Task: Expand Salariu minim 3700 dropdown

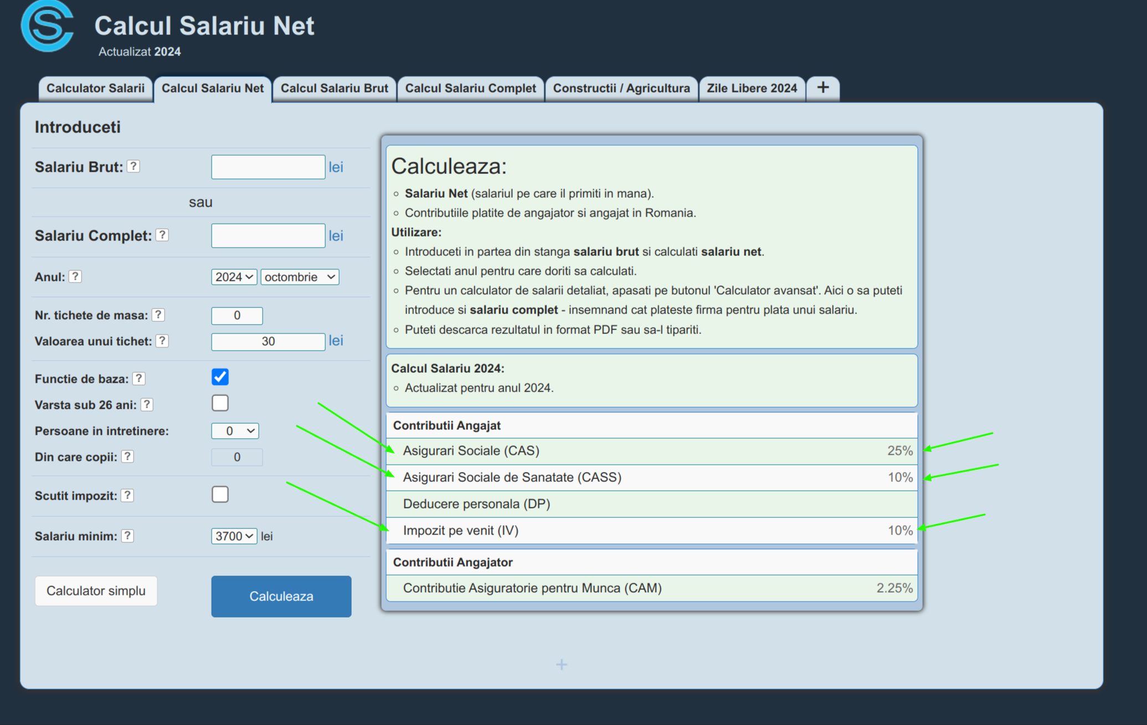Action: (234, 536)
